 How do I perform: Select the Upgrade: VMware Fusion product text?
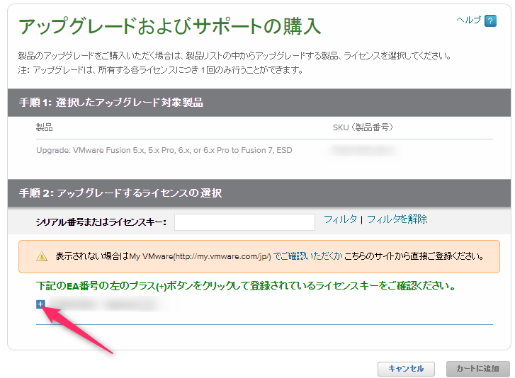pos(164,150)
